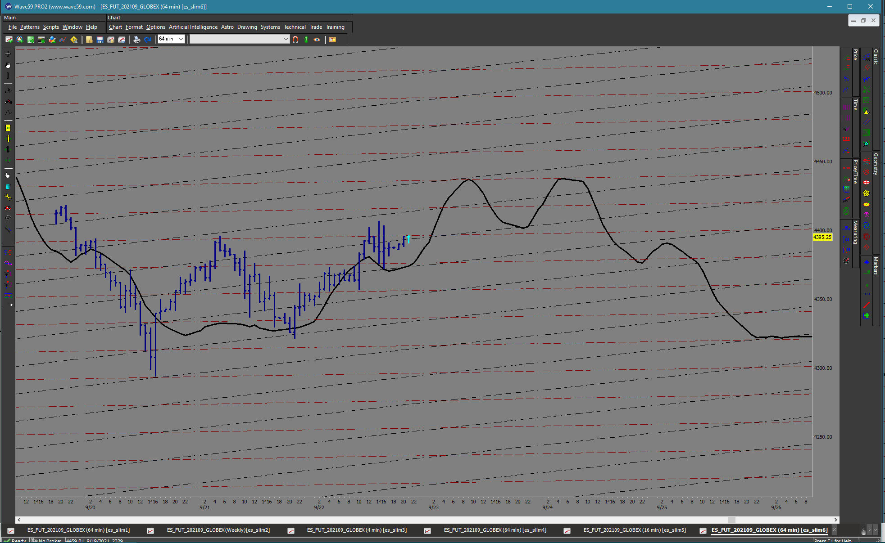Image resolution: width=885 pixels, height=543 pixels.
Task: Click the green up-down arrow scaling icon
Action: (x=306, y=40)
